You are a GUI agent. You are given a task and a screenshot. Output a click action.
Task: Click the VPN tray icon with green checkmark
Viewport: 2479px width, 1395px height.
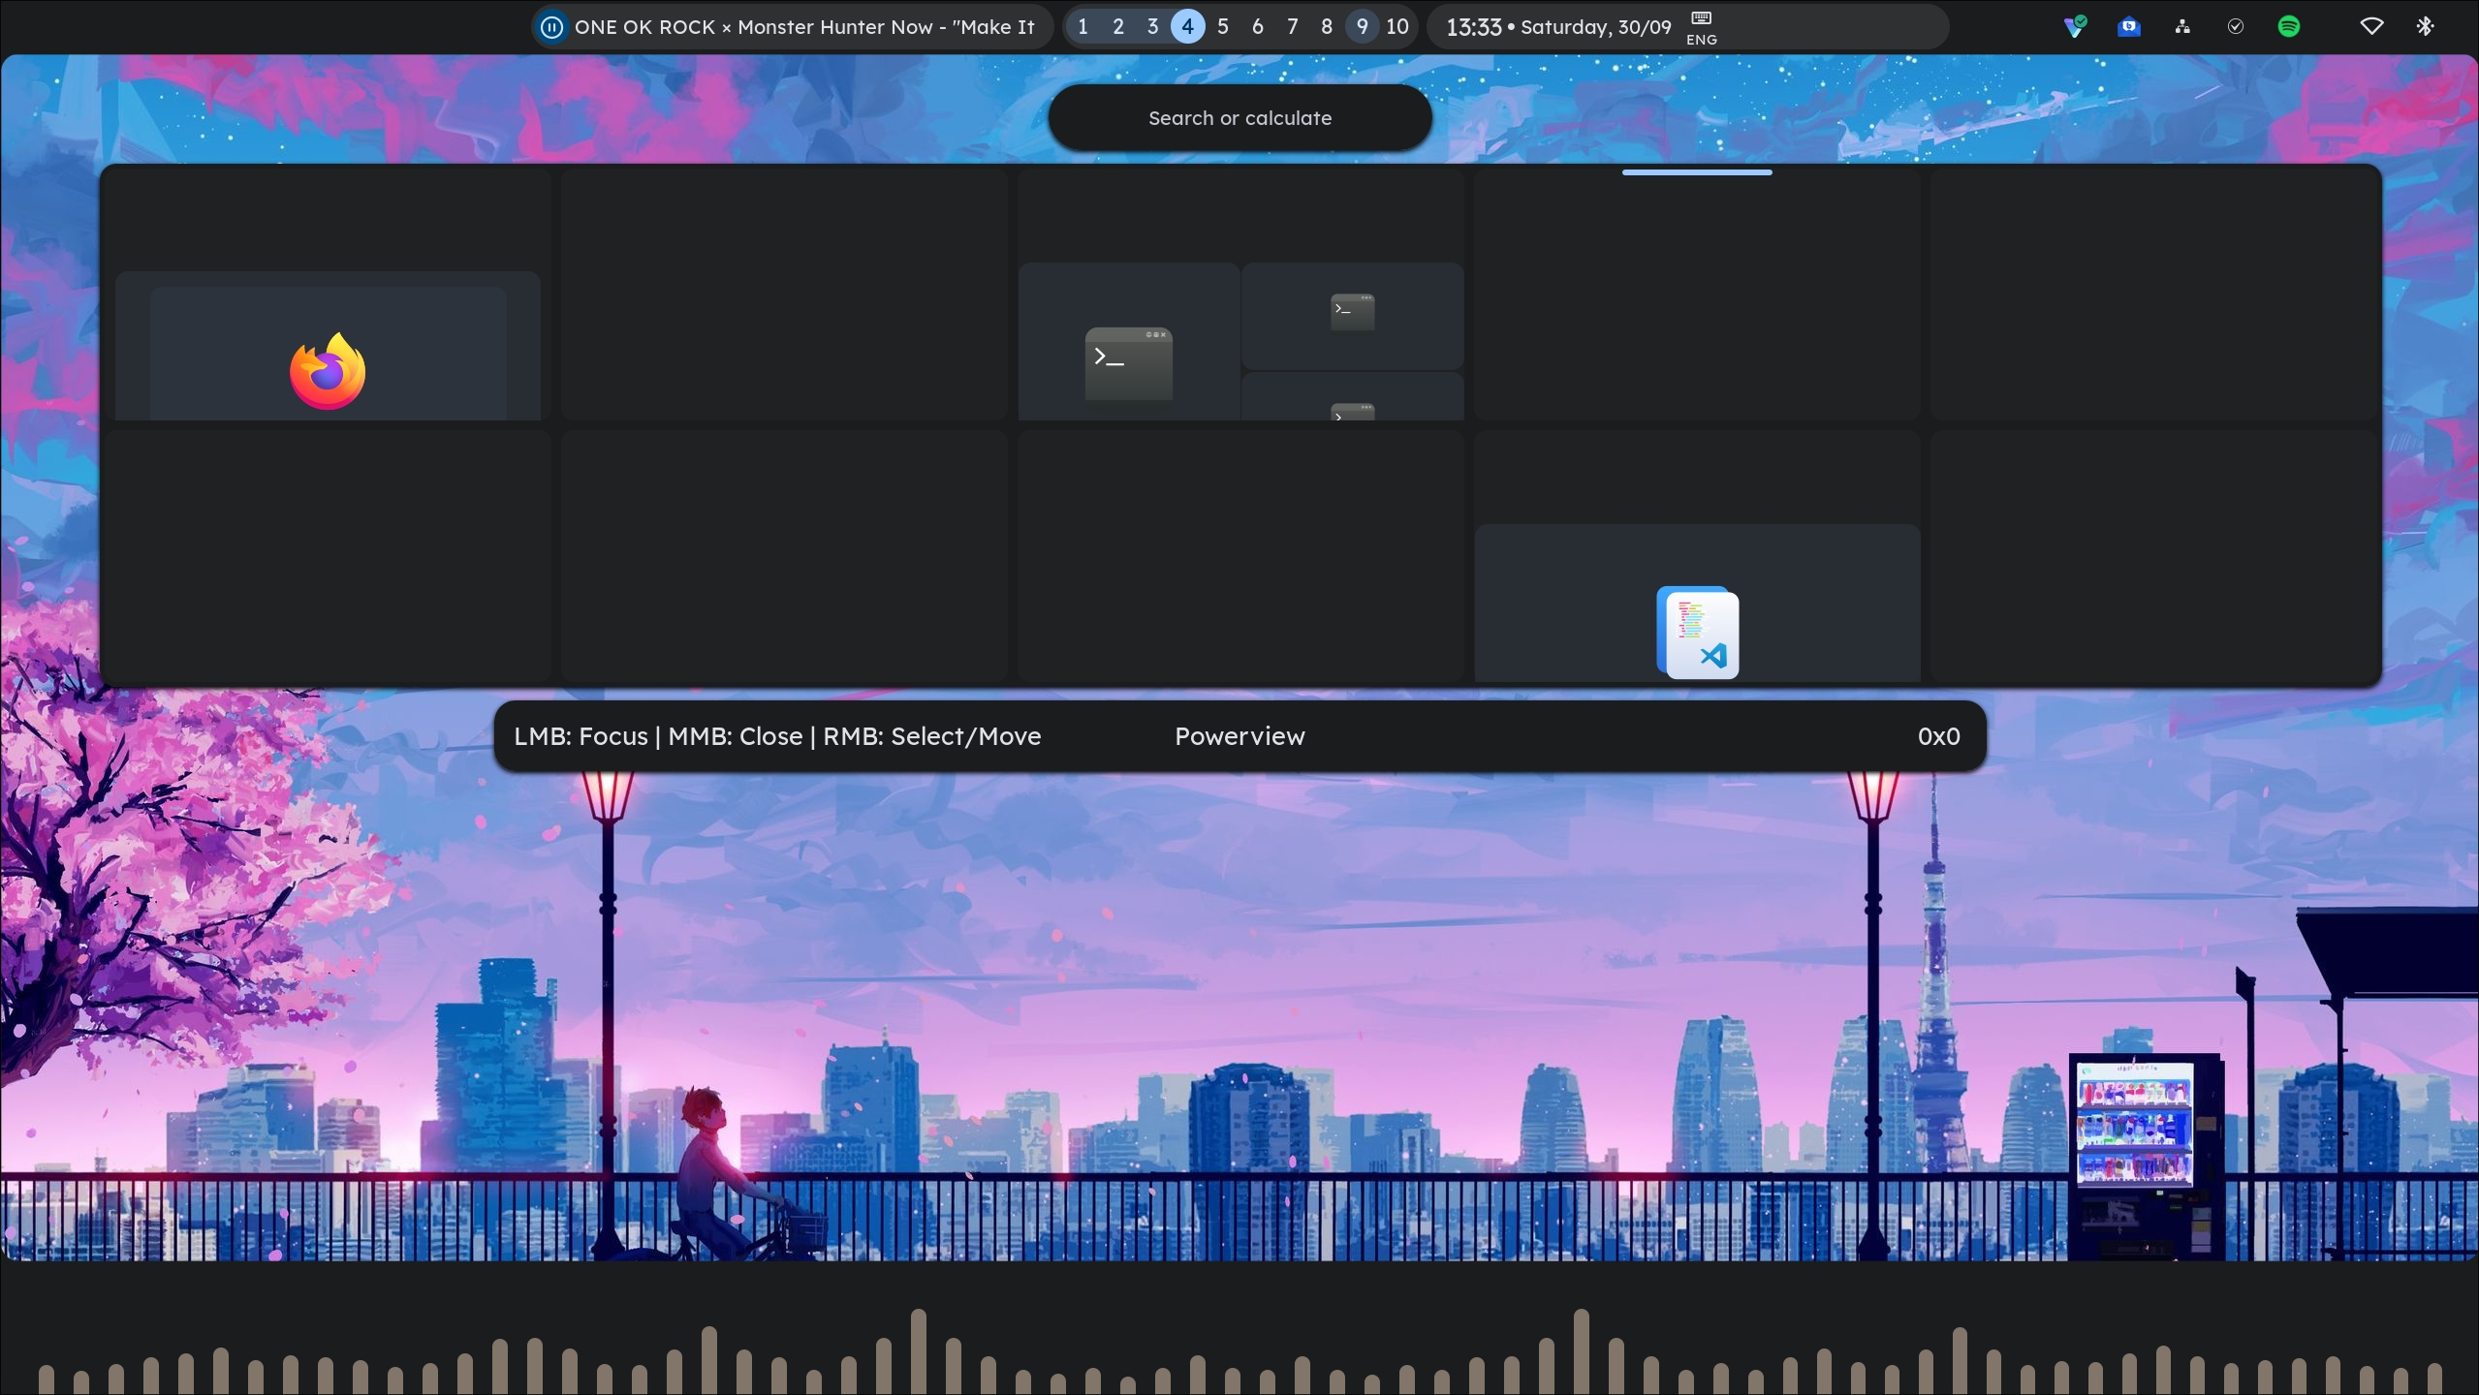2075,26
